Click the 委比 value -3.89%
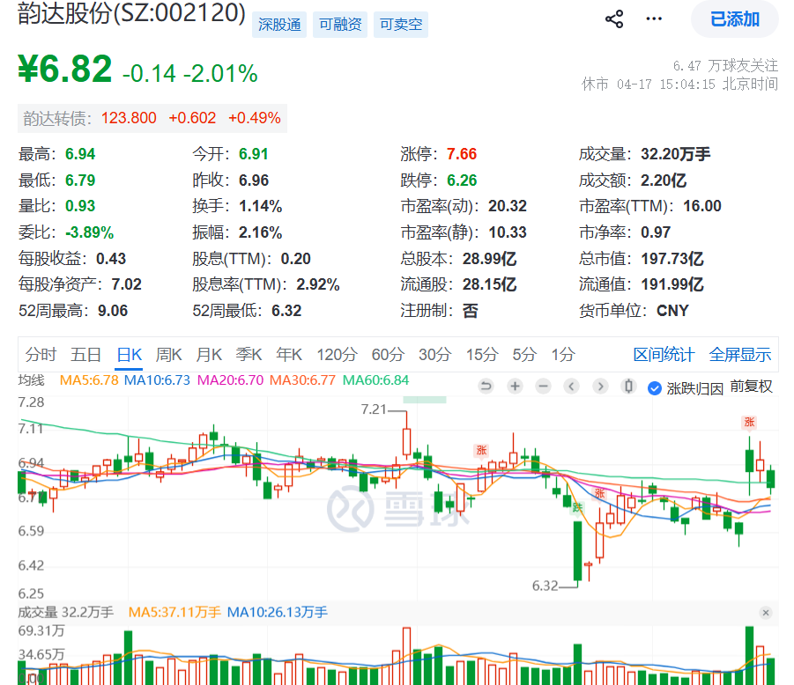This screenshot has height=685, width=794. point(90,232)
